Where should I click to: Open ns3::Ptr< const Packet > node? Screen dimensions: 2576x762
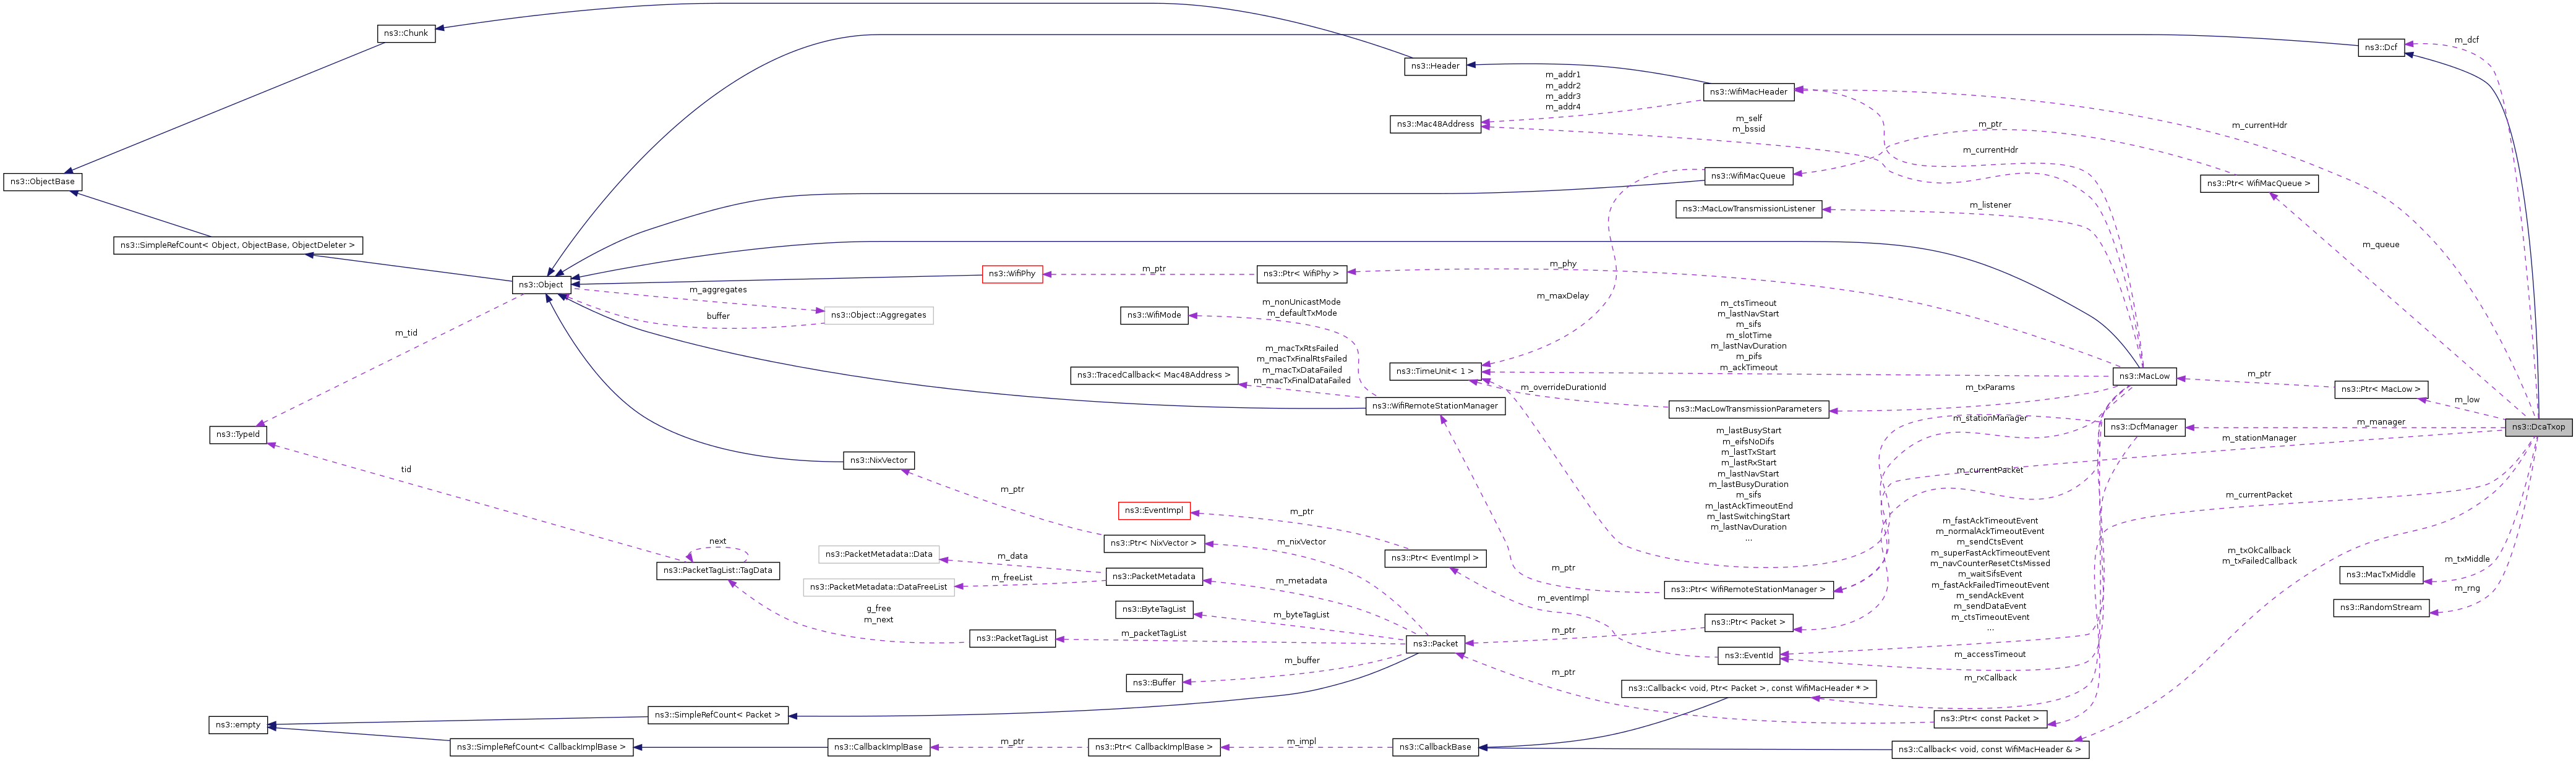click(x=1990, y=719)
